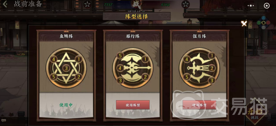
Task: Select center slot 3 in 鱼鳞阵
Action: click(x=66, y=68)
